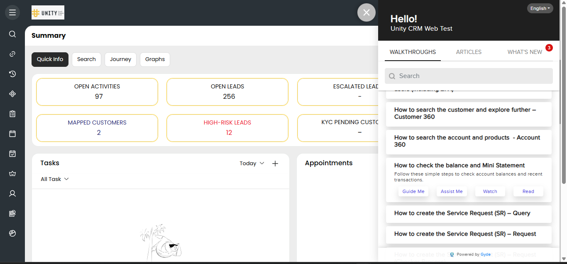The height and width of the screenshot is (264, 567).
Task: Open the English language selector
Action: click(x=540, y=8)
